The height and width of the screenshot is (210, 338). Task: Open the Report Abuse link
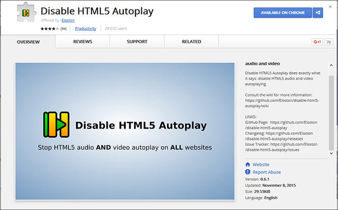pos(267,172)
